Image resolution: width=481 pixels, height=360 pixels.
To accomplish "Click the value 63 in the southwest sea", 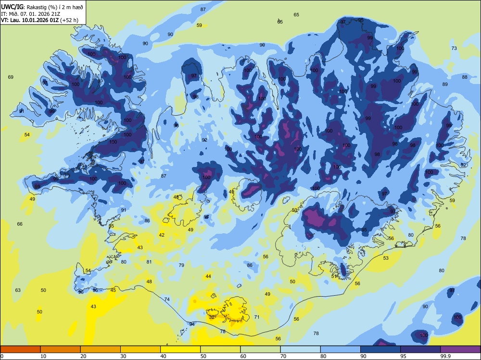I will 18,290.
